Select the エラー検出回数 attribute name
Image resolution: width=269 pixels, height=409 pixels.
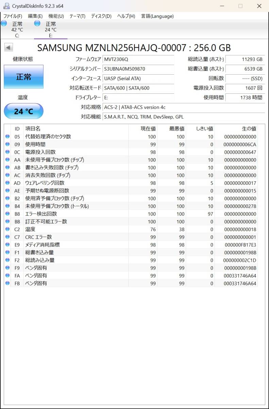(x=41, y=214)
